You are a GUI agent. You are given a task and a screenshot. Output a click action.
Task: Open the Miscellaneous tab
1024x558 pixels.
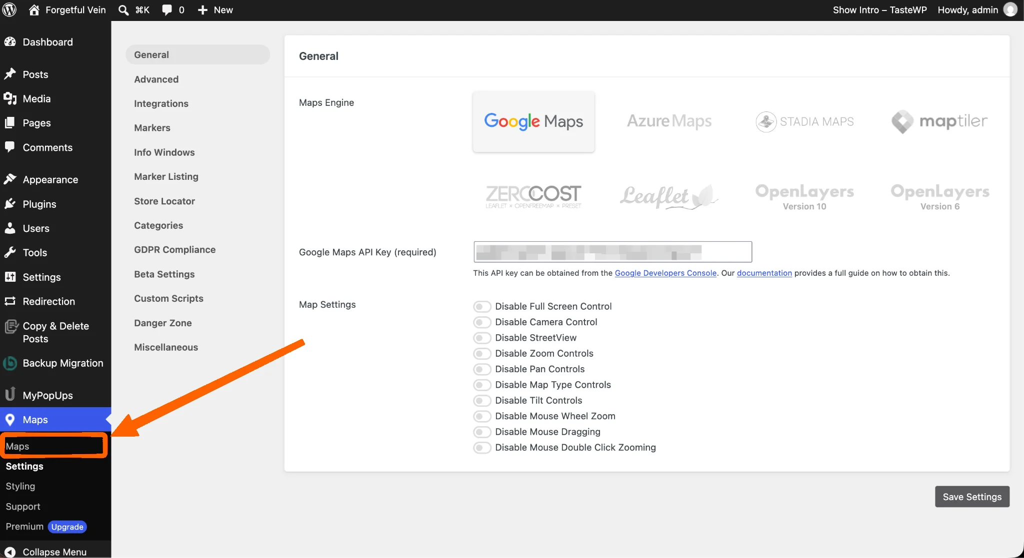click(x=166, y=347)
